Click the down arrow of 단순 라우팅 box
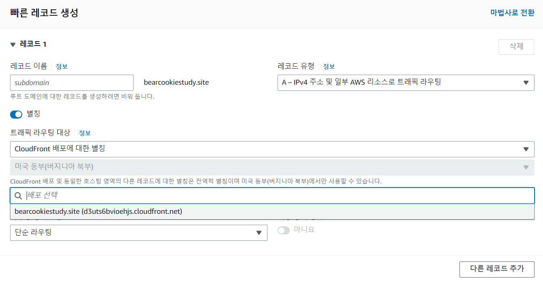The width and height of the screenshot is (543, 282). [259, 233]
